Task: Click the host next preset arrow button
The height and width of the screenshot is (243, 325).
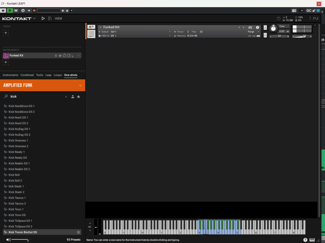Action: pyautogui.click(x=67, y=11)
